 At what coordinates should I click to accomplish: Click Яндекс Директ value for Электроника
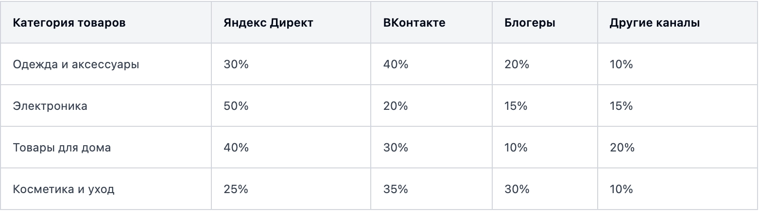coord(236,106)
